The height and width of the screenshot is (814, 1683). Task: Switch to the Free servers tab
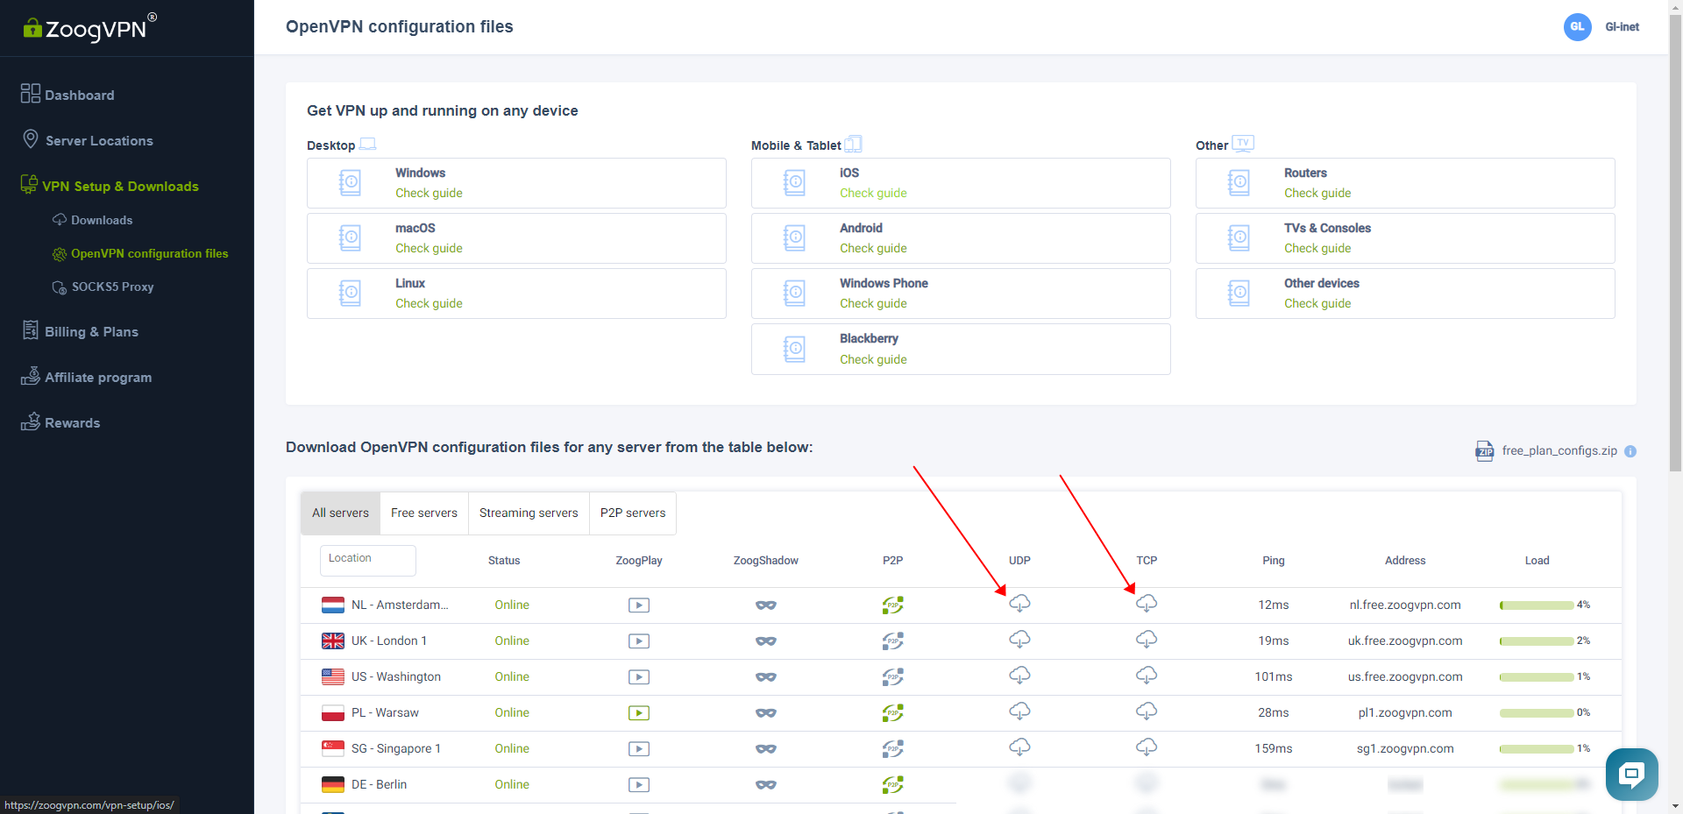click(423, 513)
